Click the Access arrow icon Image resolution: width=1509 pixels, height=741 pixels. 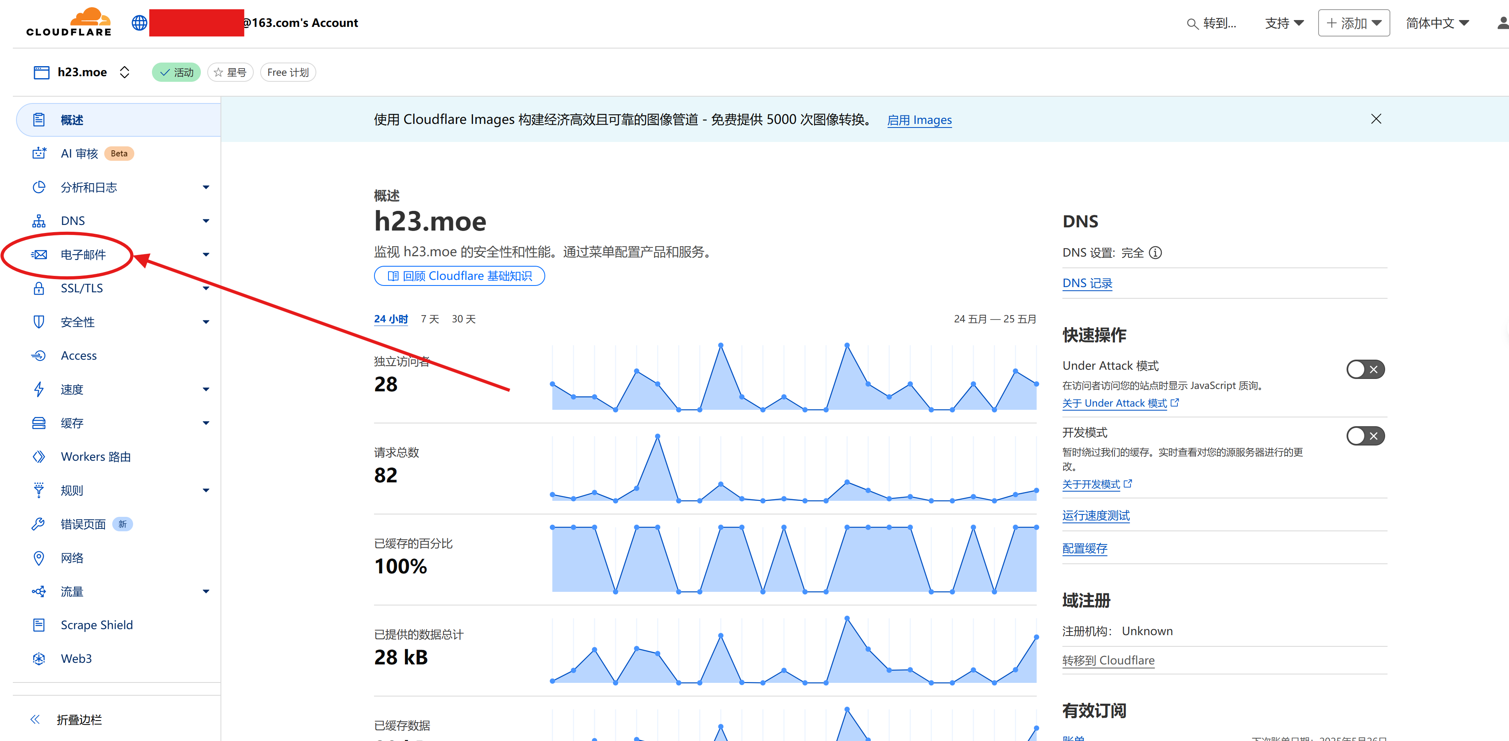point(39,356)
